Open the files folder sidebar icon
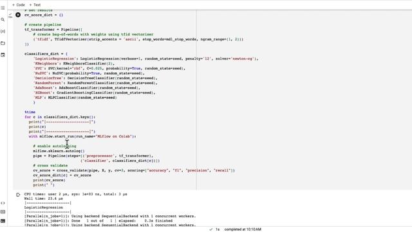Viewport: 412px width, 232px height. [3, 43]
